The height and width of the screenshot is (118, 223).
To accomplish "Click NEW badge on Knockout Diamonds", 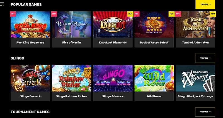I will (130, 14).
